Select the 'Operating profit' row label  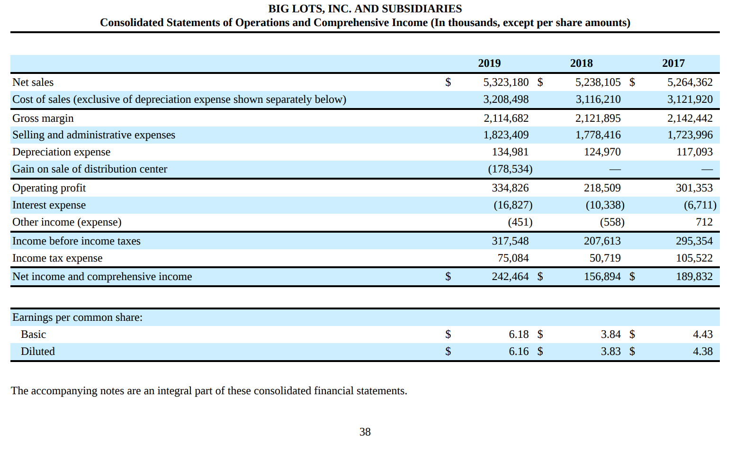pyautogui.click(x=49, y=188)
